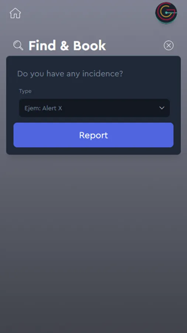Open the Ejem: Alert X combo box
The image size is (187, 333).
pyautogui.click(x=94, y=108)
